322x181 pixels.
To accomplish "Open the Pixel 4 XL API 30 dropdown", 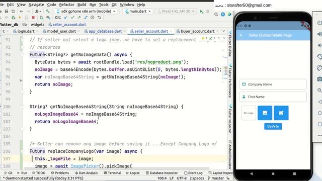I will click(x=176, y=11).
